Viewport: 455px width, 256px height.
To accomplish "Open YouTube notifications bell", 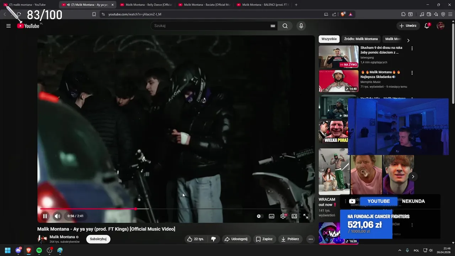I will (427, 26).
